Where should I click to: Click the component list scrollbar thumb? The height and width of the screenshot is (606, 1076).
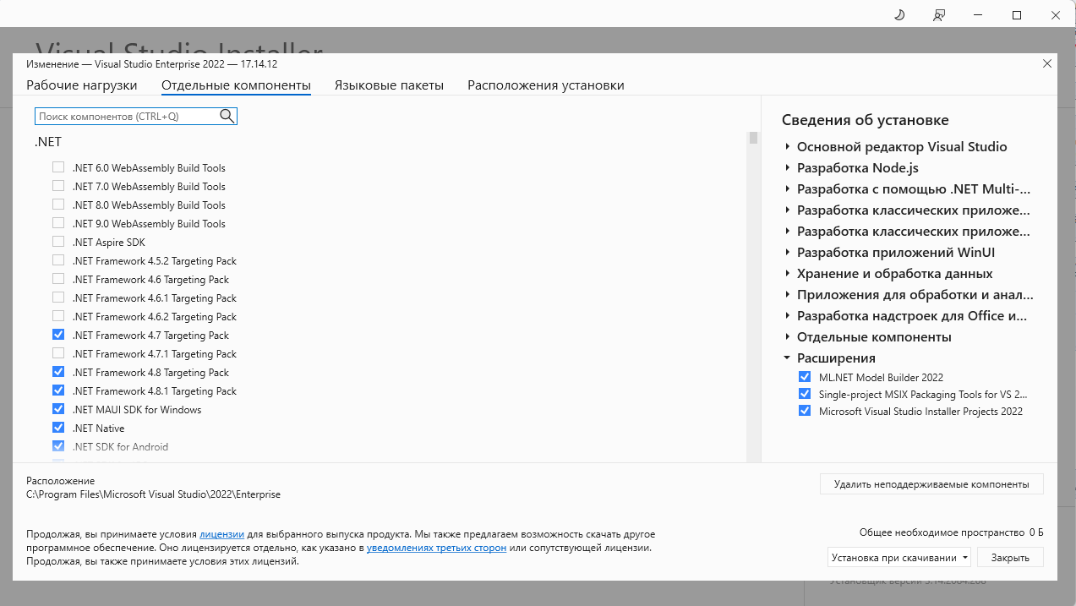coord(753,139)
